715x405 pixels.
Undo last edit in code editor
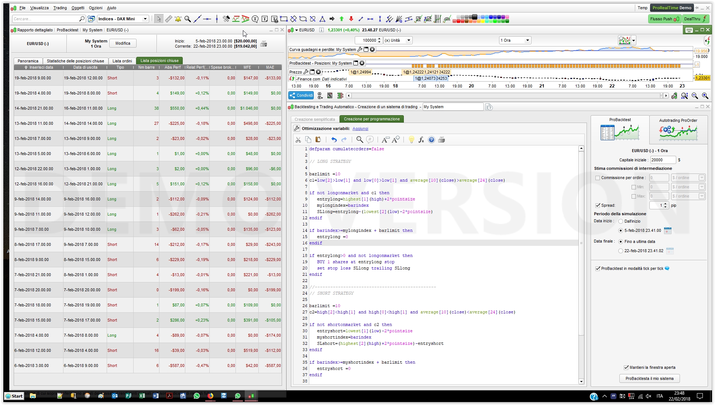[x=334, y=140]
